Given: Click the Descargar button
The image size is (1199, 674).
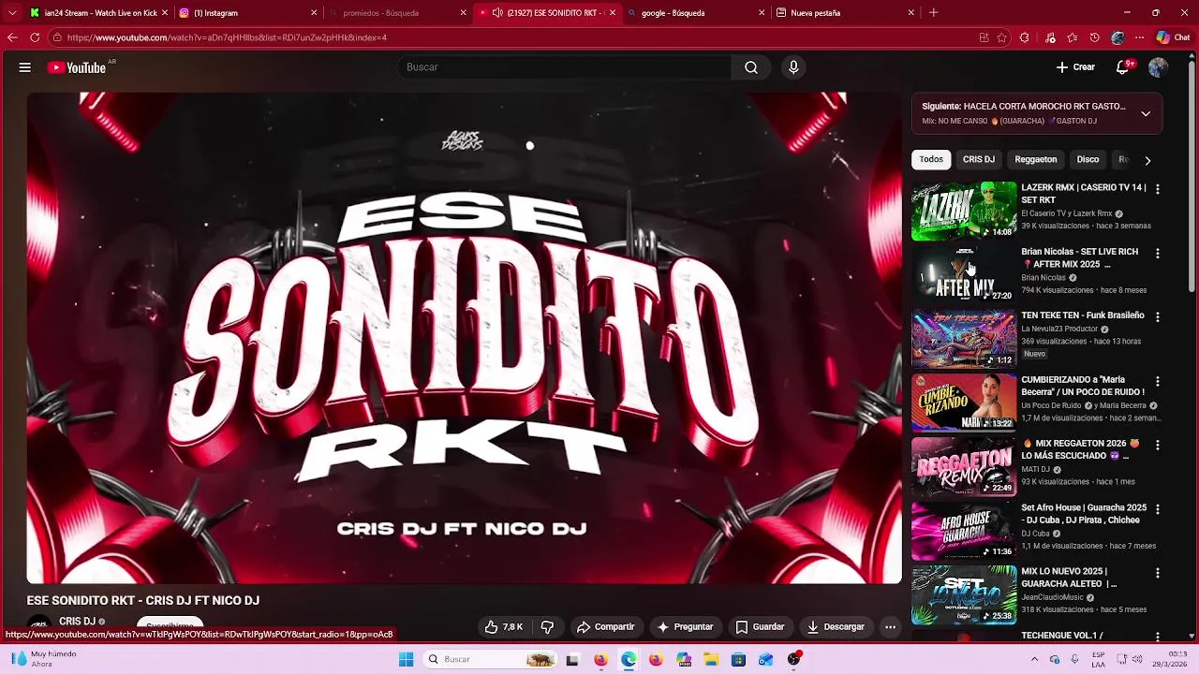Looking at the screenshot, I should pos(836,627).
